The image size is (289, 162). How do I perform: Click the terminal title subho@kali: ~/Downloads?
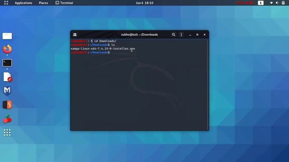[140, 35]
